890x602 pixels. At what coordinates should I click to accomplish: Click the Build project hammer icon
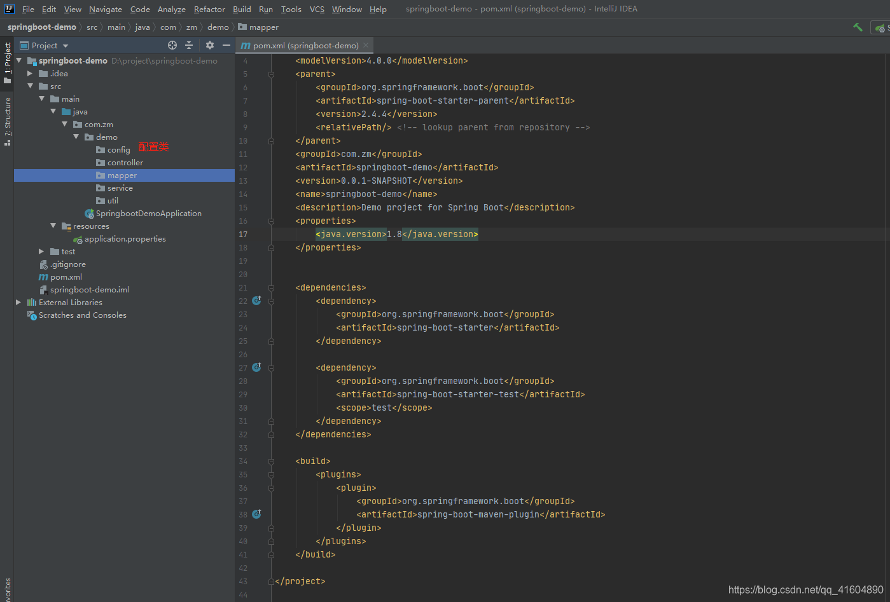tap(858, 27)
